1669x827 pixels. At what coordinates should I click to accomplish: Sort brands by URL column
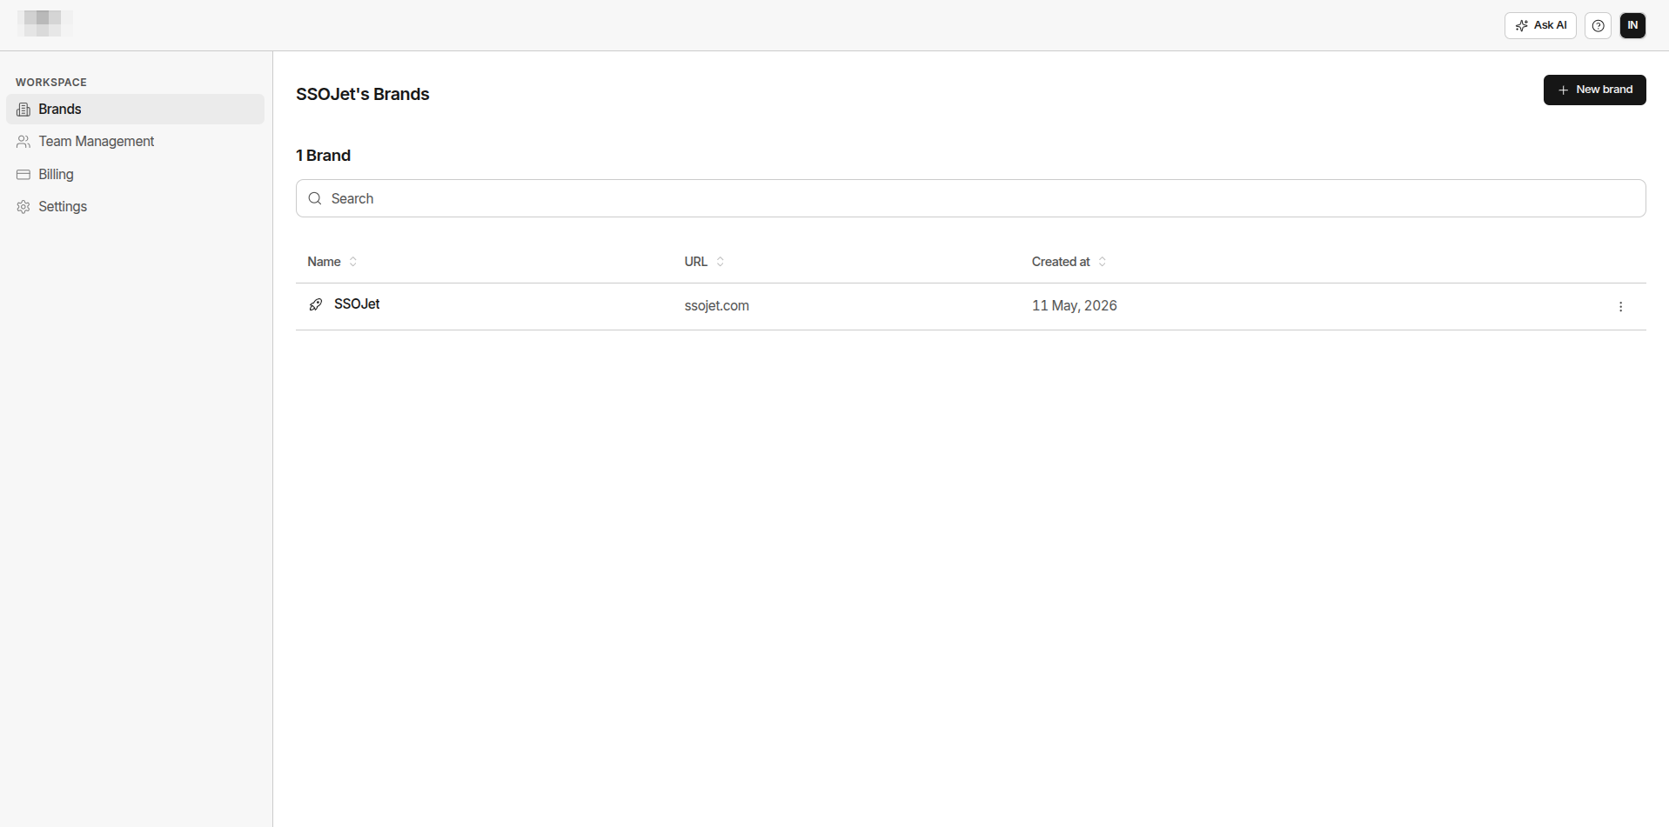pyautogui.click(x=704, y=262)
